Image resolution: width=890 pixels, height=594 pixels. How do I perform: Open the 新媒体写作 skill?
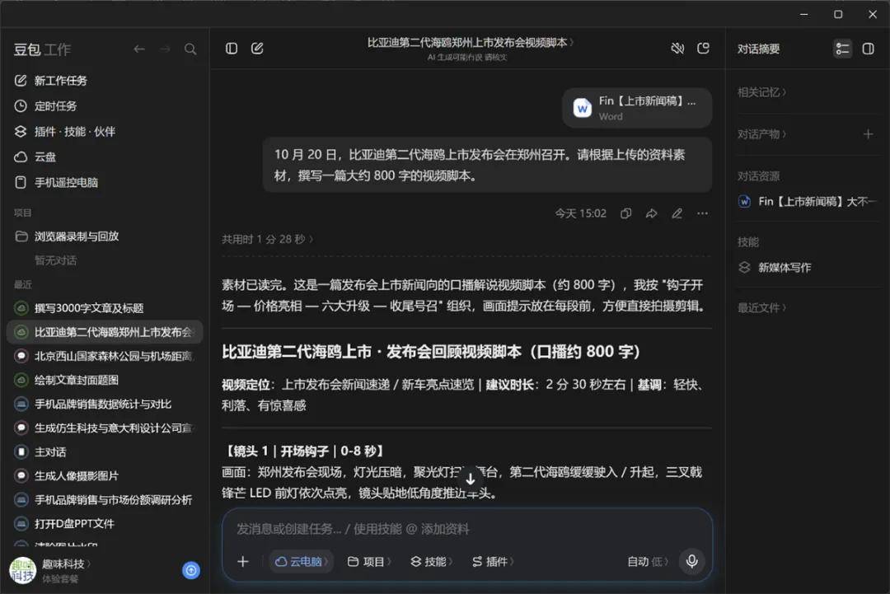pyautogui.click(x=775, y=268)
